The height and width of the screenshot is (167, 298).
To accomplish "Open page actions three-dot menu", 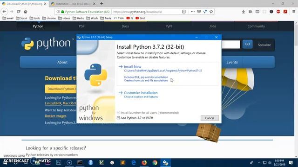I will click(193, 12).
